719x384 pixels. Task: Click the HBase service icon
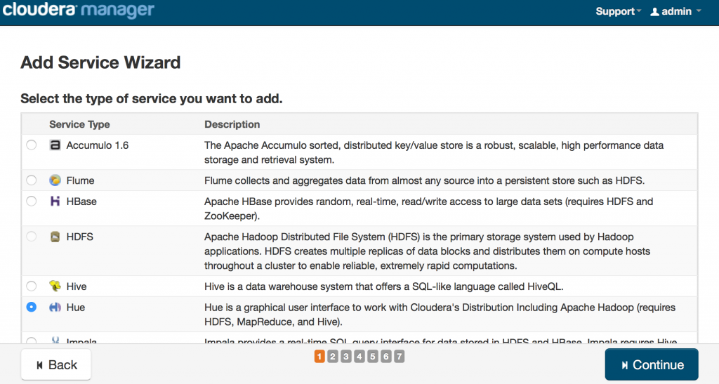pyautogui.click(x=55, y=201)
